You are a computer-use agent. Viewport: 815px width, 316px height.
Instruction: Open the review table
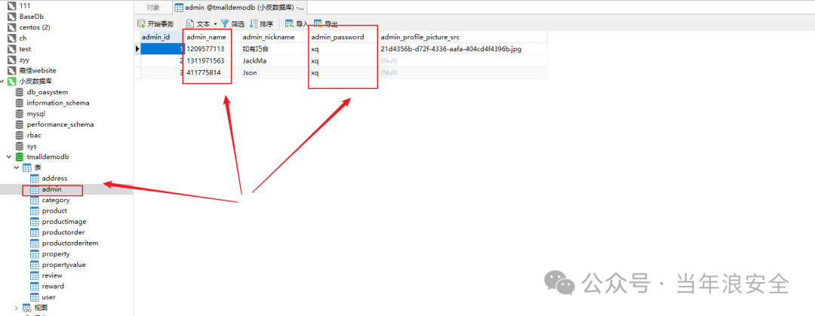pos(52,276)
